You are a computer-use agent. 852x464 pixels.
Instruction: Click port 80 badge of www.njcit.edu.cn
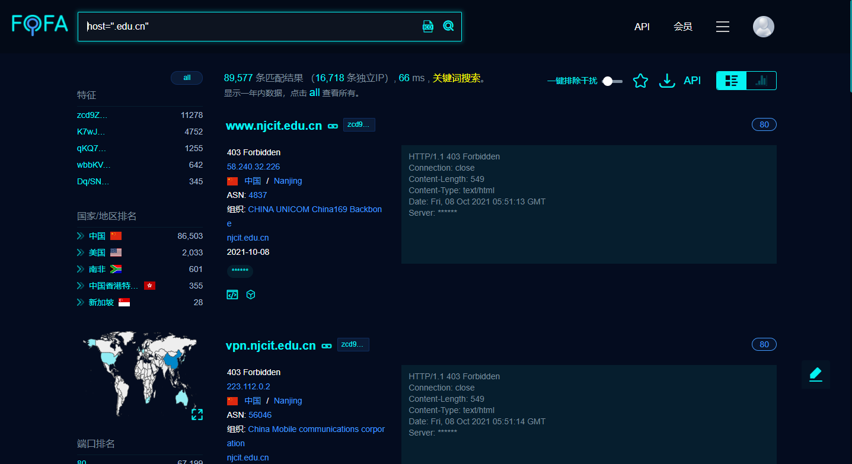tap(764, 124)
